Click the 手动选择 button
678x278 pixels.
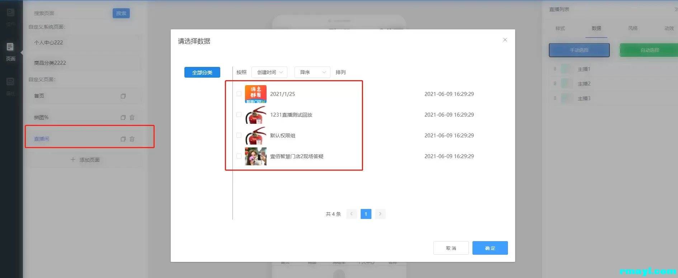pyautogui.click(x=579, y=50)
